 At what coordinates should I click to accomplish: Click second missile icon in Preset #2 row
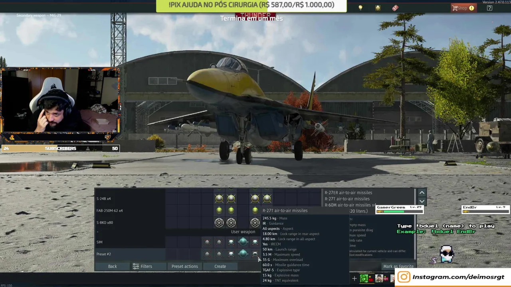point(219,254)
